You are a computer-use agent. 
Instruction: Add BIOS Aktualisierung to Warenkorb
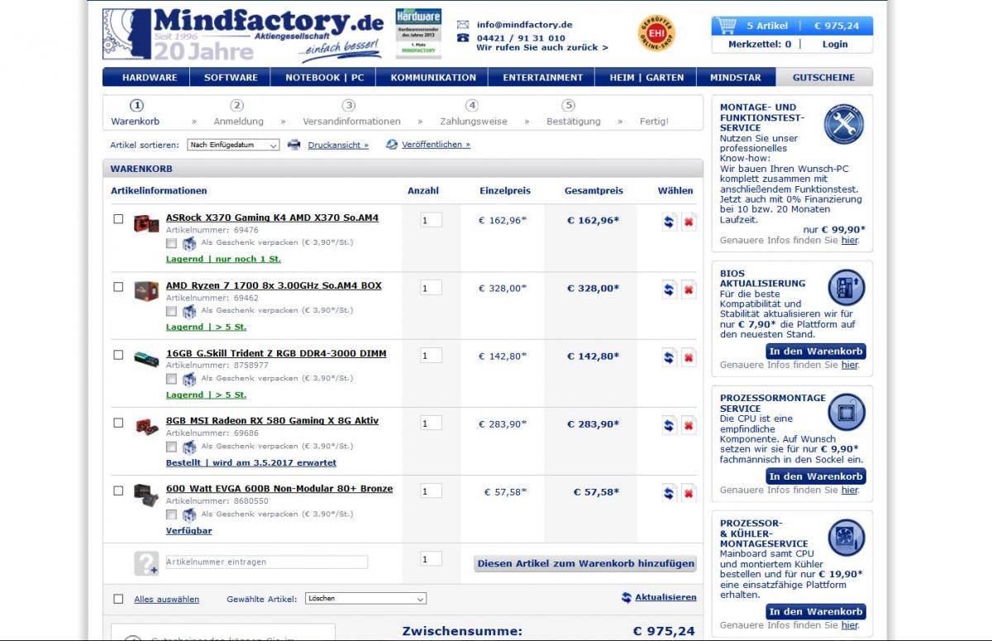(816, 352)
